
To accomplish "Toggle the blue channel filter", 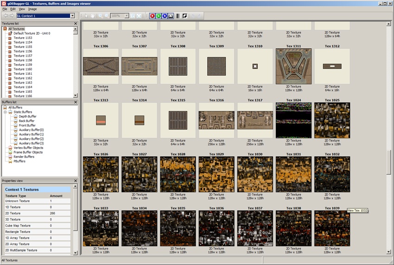I will (165, 16).
